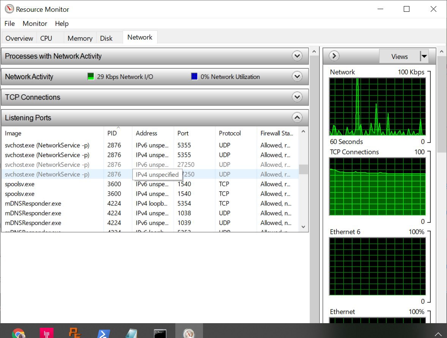Minimize the Resource Monitor window
This screenshot has width=447, height=338.
(380, 9)
